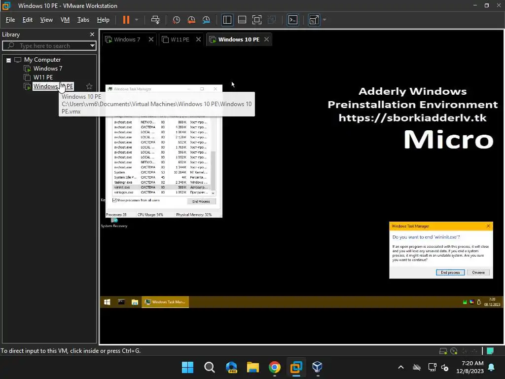Screen dimensions: 505x379
Task: Click Windows Task Man... guest taskbar button
Action: 165,302
